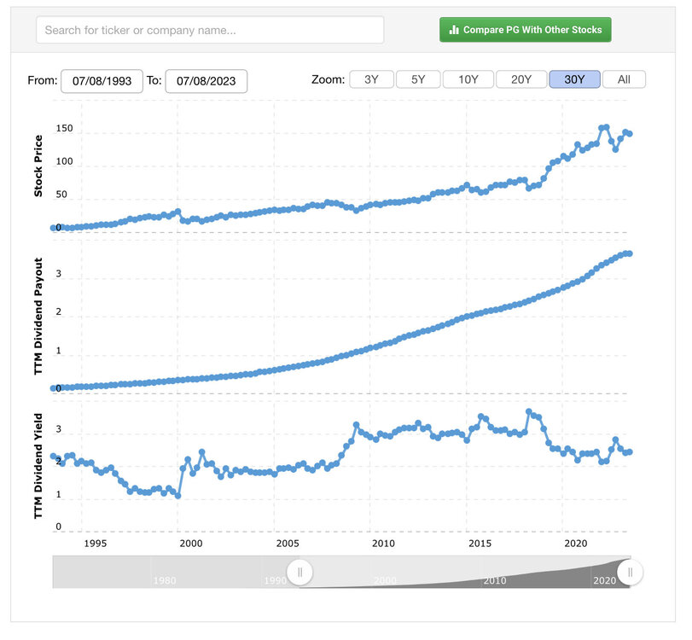692x640 pixels.
Task: Switch zoom range to 10Y
Action: click(468, 79)
